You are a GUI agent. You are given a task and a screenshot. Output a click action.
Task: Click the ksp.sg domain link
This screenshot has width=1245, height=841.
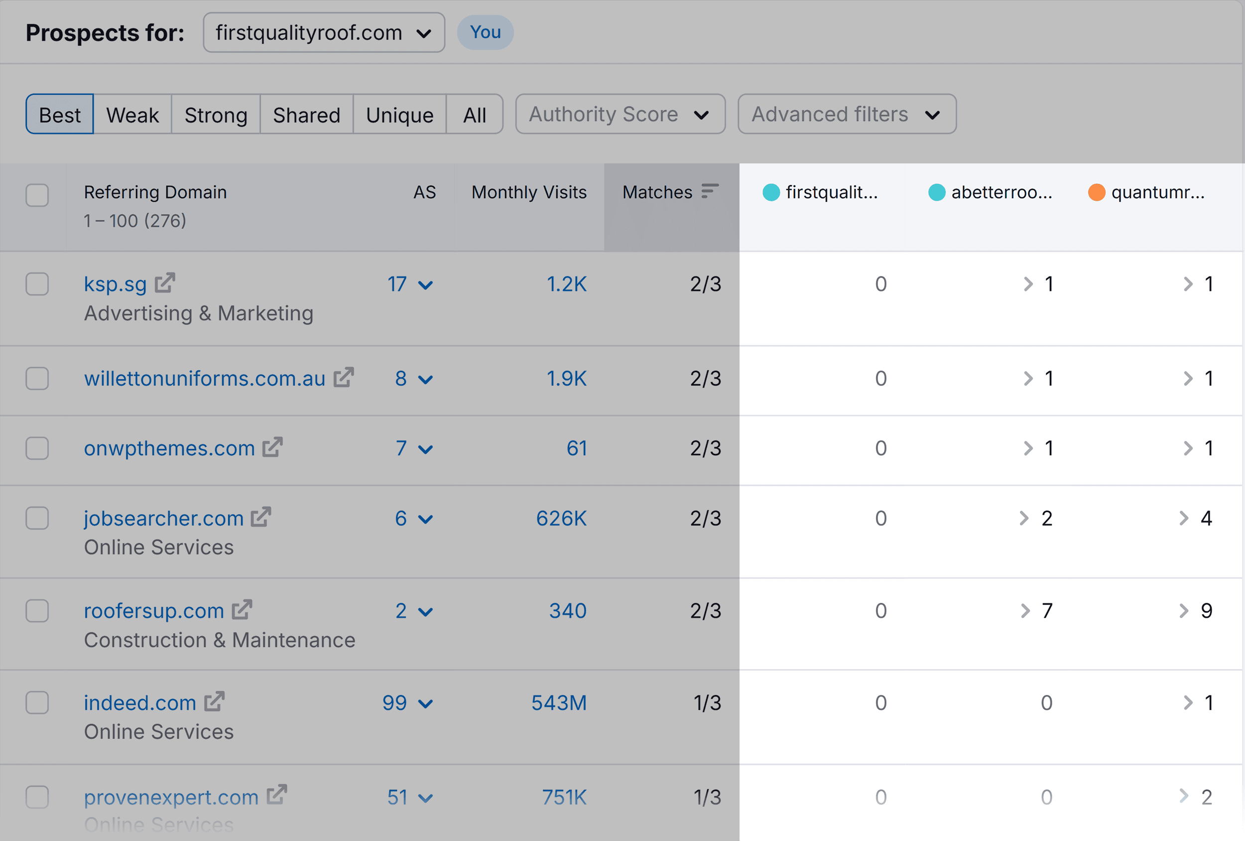[x=115, y=283]
